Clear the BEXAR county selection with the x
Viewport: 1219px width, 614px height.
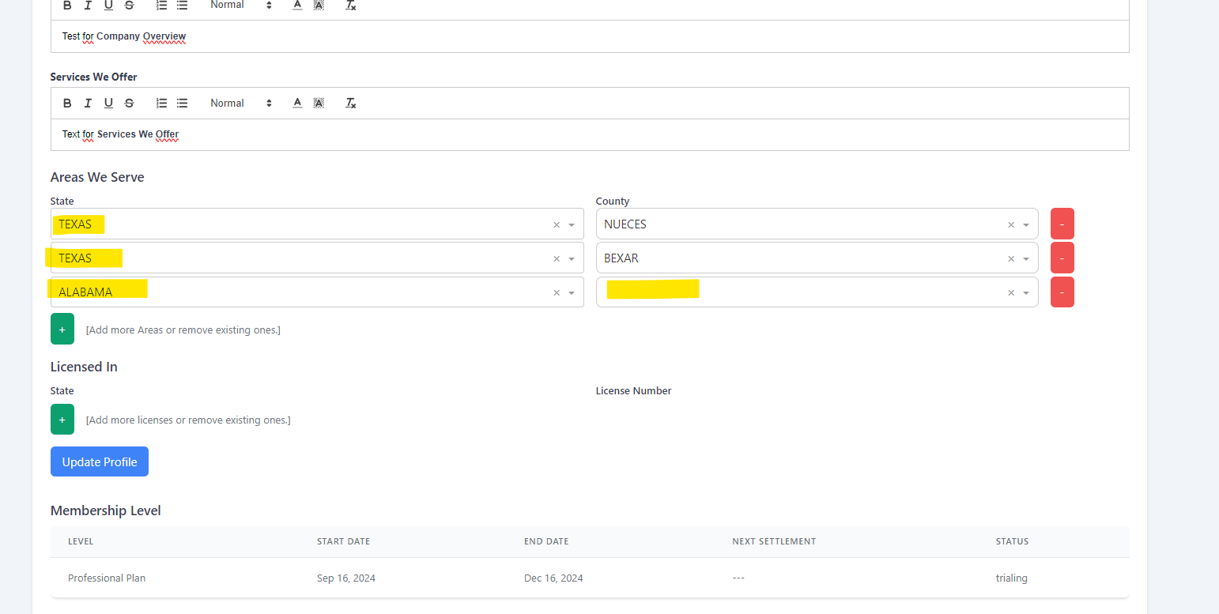pyautogui.click(x=1010, y=259)
